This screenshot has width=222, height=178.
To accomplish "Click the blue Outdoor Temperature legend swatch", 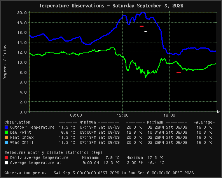I will tap(6, 127).
